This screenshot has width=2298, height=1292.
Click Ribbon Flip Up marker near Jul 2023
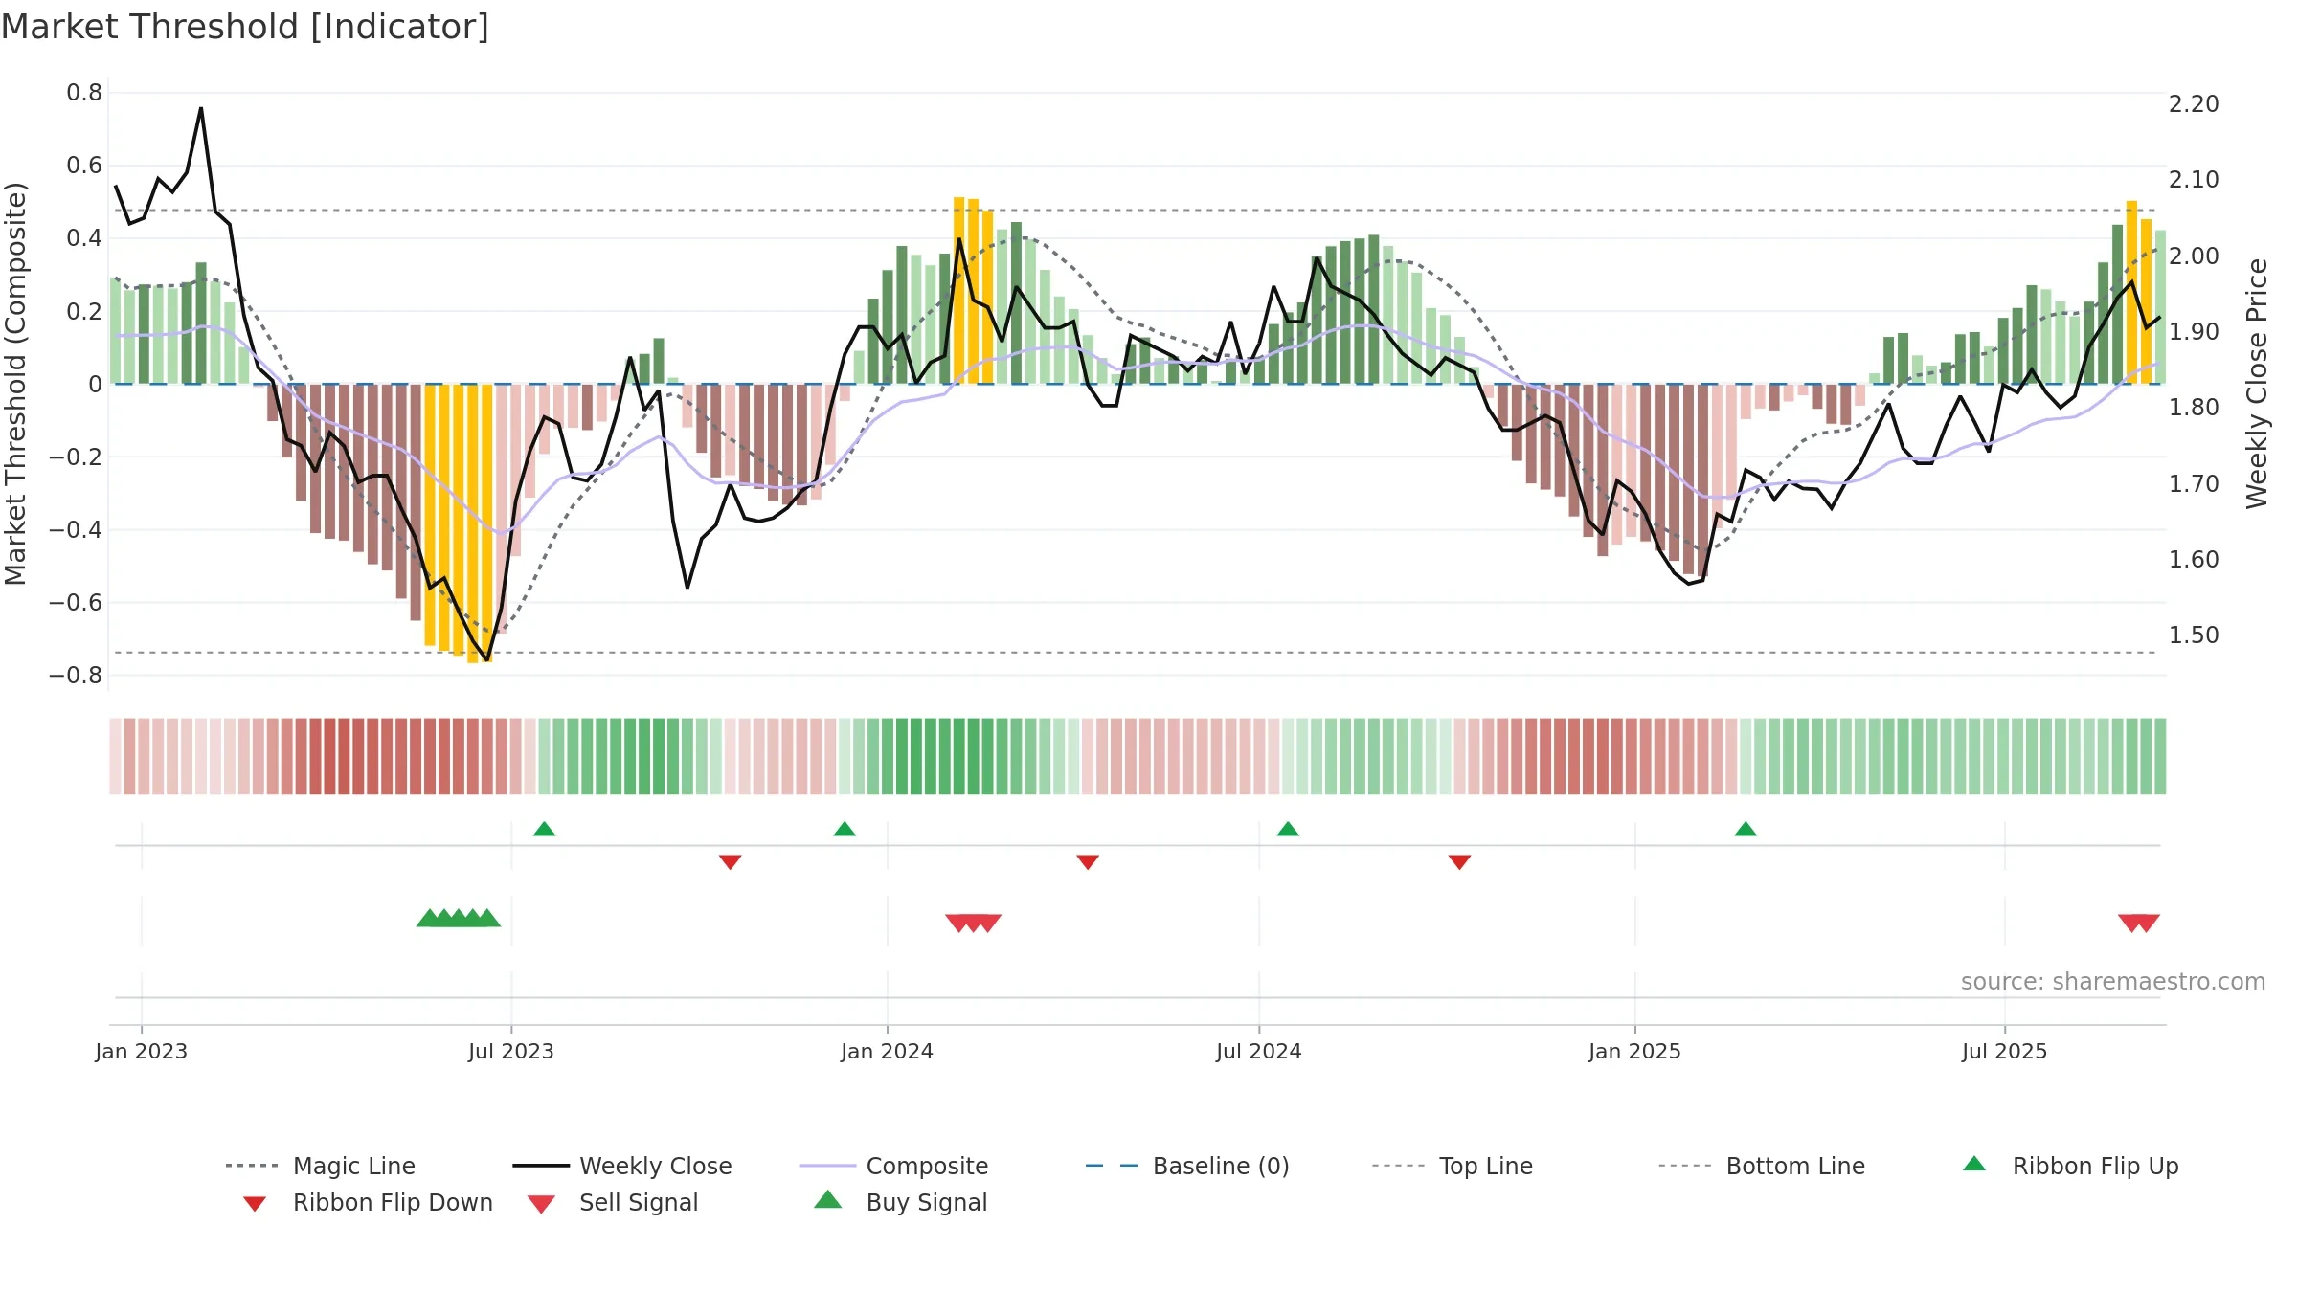(544, 829)
